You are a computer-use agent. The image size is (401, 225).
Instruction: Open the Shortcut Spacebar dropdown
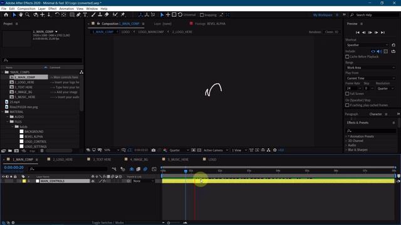tap(367, 45)
